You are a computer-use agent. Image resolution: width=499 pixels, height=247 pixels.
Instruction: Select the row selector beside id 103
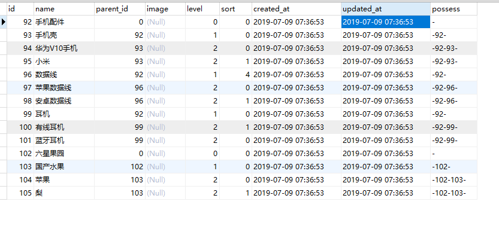click(4, 167)
